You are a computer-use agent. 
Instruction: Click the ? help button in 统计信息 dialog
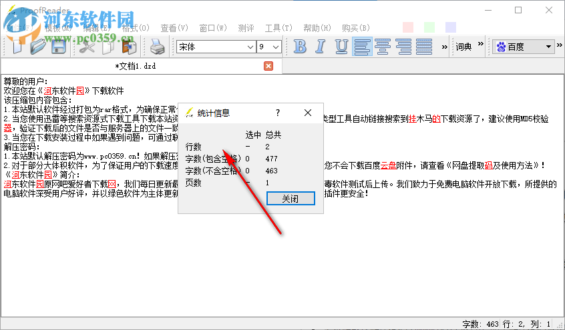tap(277, 113)
